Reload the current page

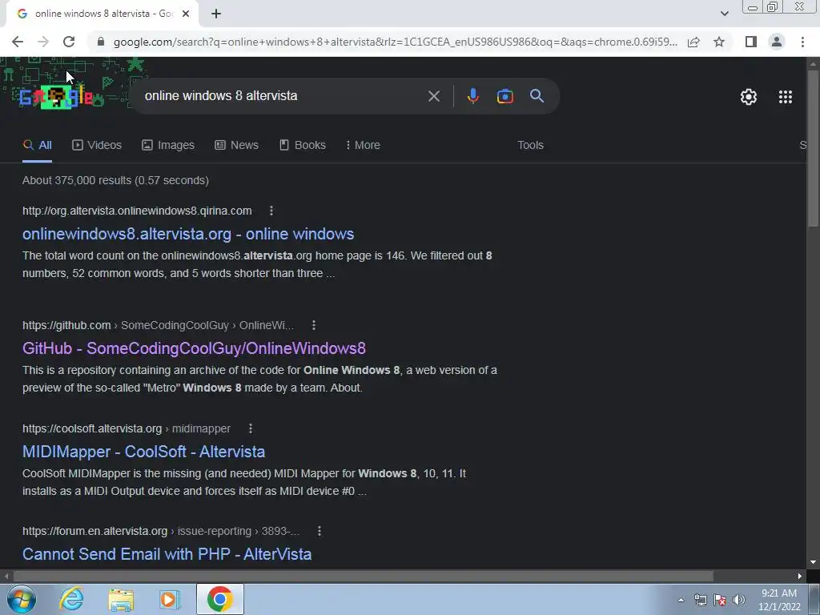[x=69, y=42]
